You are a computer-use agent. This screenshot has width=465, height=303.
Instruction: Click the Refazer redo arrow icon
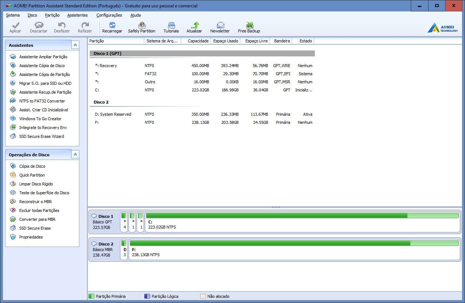(85, 25)
